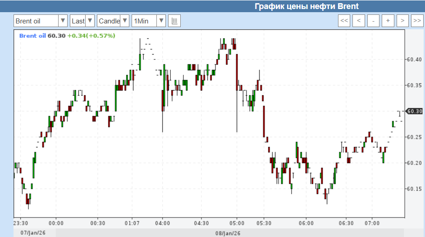The height and width of the screenshot is (237, 425).
Task: Select the 08/Jan/26 date segment
Action: pyautogui.click(x=228, y=233)
